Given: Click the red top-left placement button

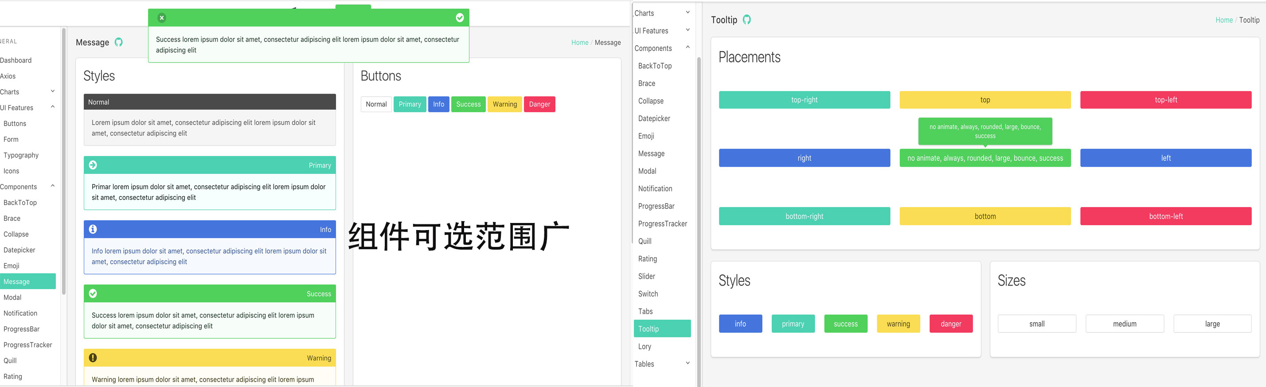Looking at the screenshot, I should (x=1165, y=100).
